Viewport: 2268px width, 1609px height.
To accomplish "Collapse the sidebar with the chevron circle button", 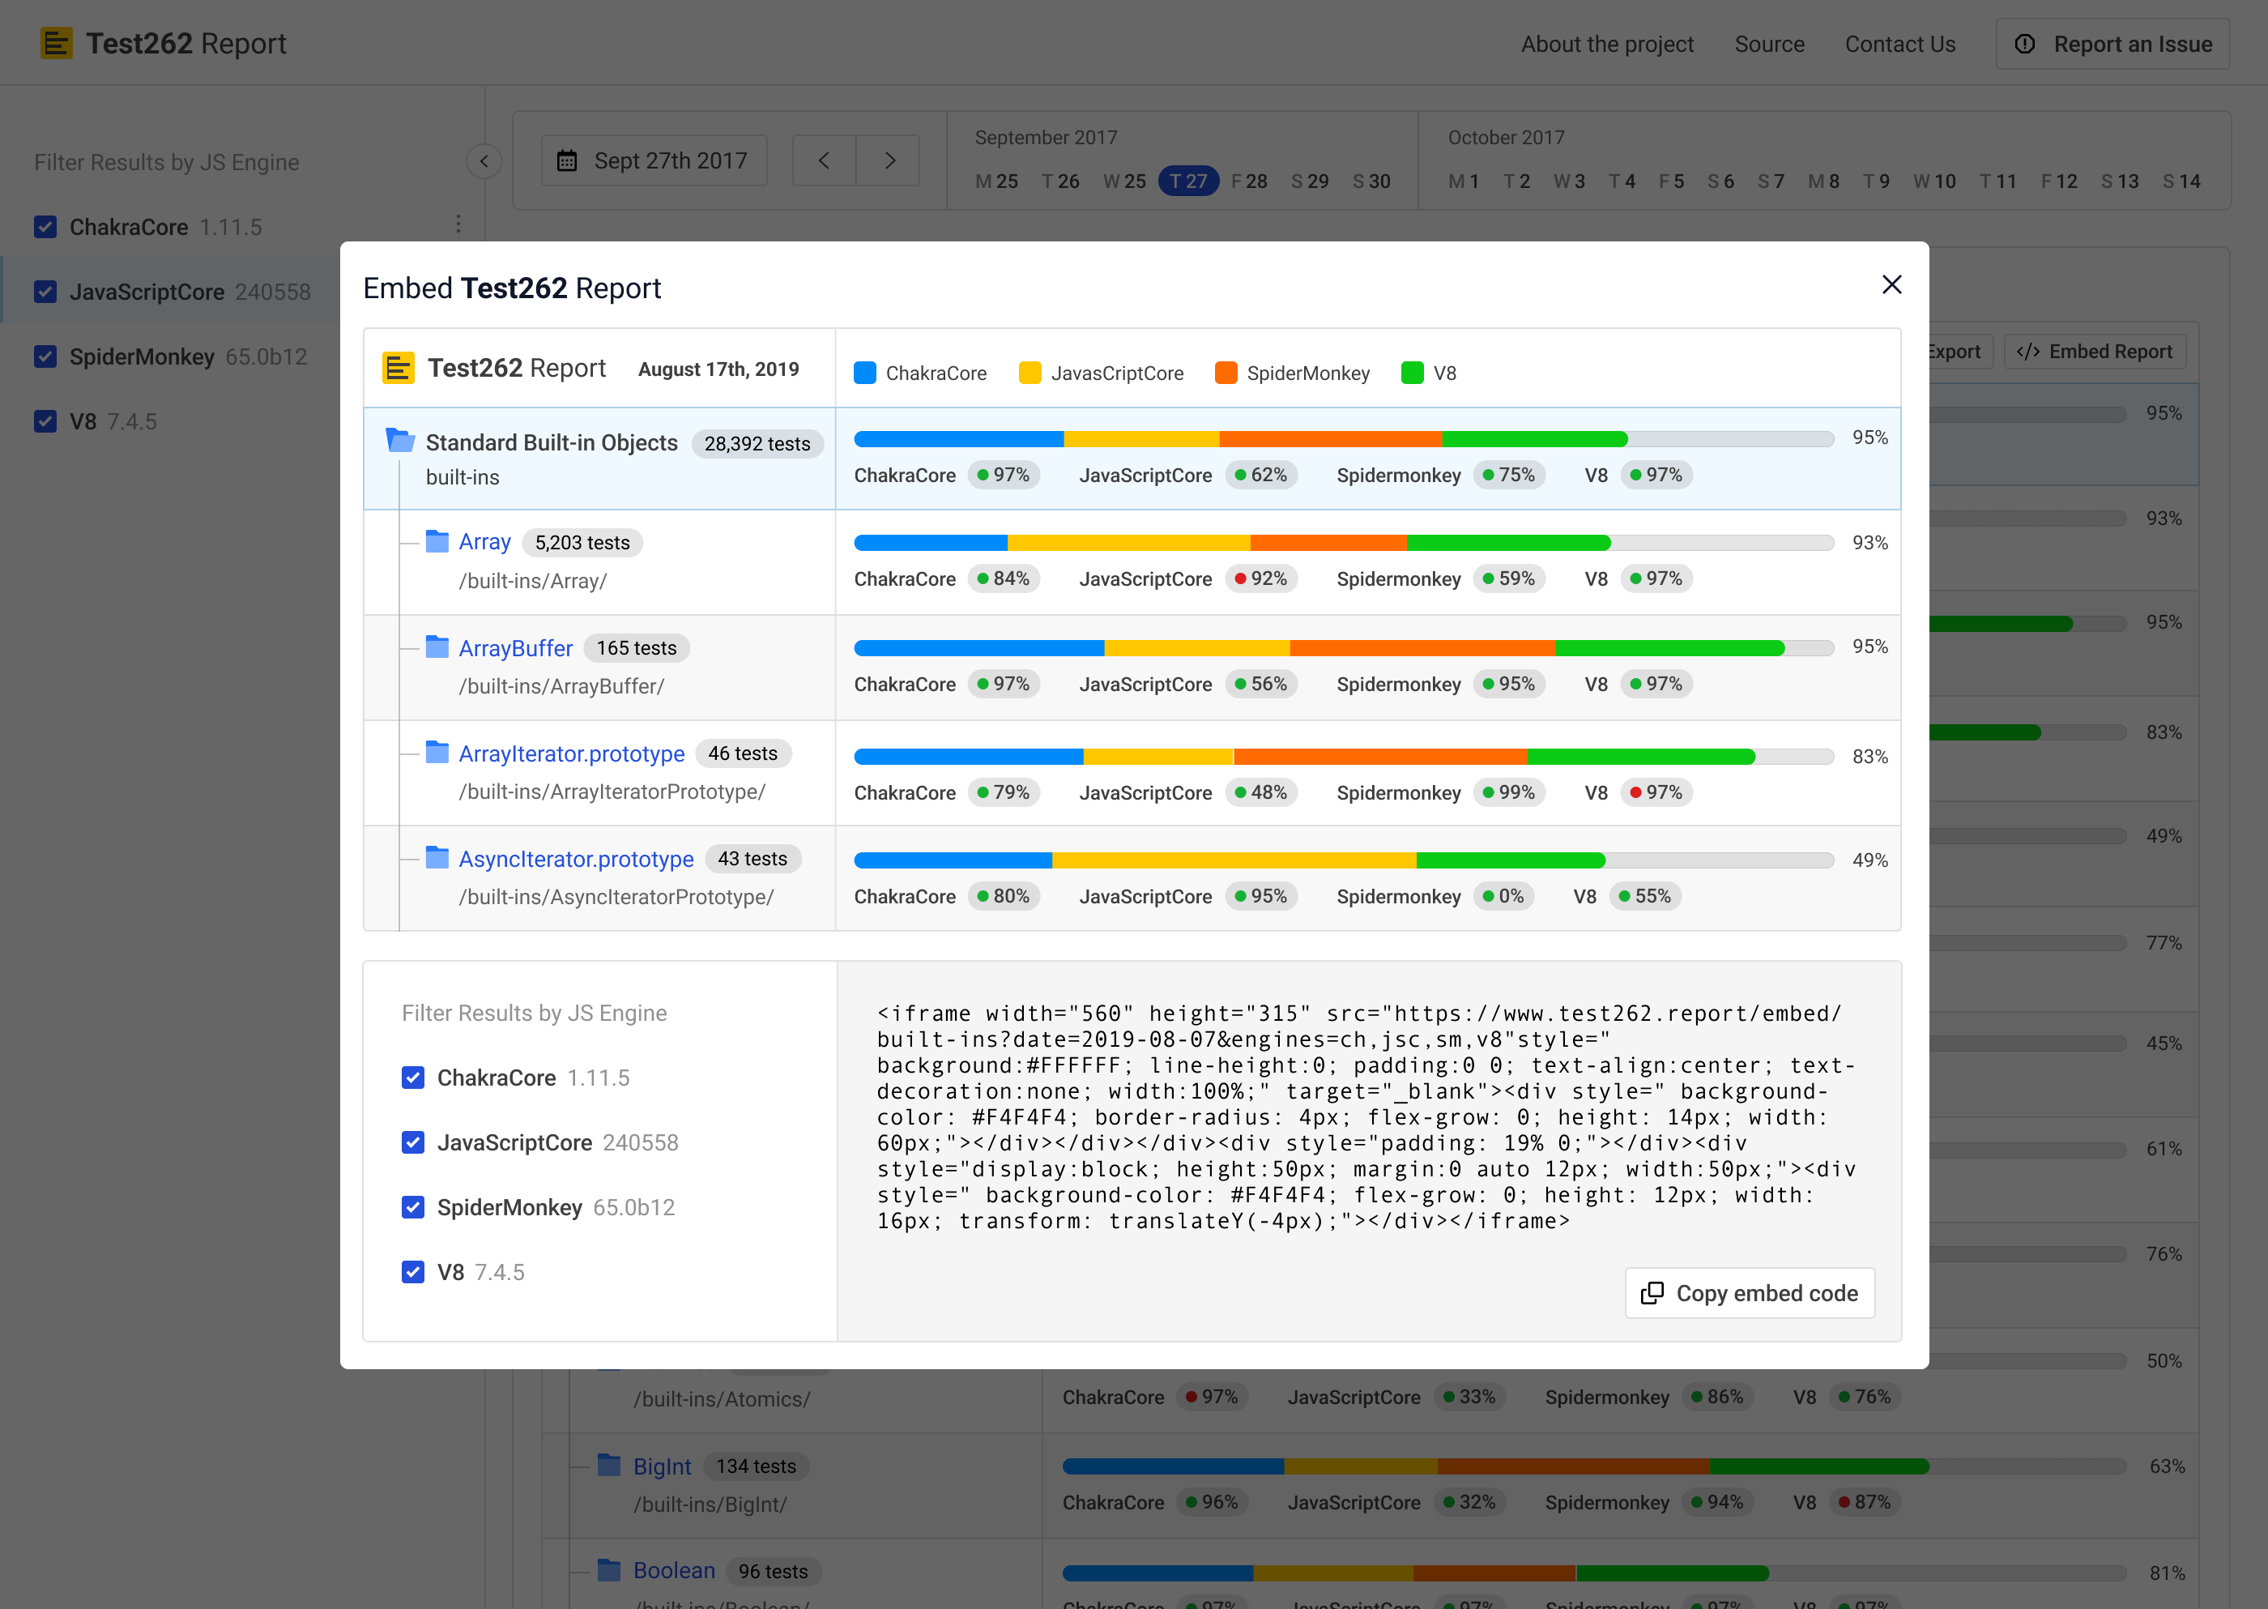I will click(x=484, y=161).
